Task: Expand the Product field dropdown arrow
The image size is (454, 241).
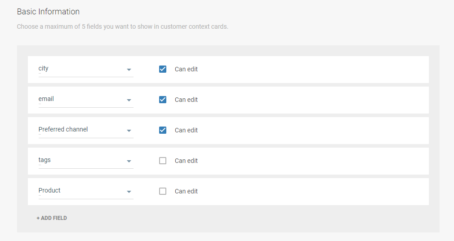Action: (129, 192)
